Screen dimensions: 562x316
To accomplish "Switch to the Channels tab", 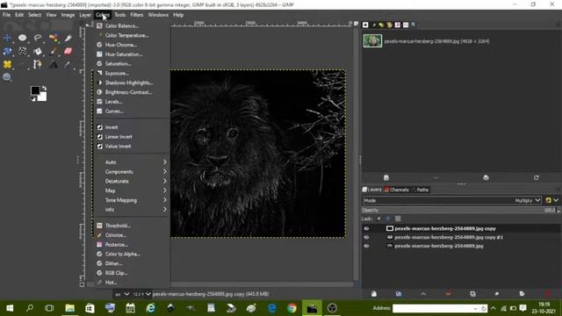I will tap(396, 190).
